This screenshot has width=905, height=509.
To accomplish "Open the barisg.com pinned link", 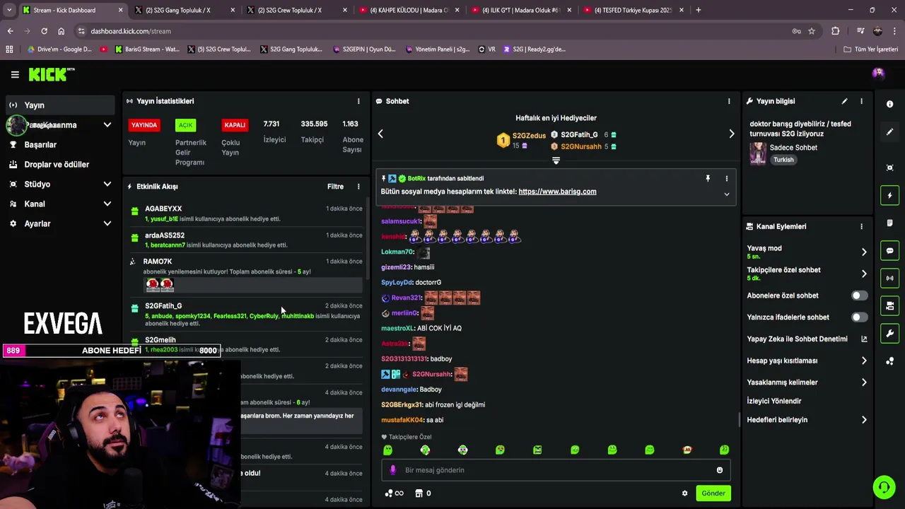I will pos(557,192).
